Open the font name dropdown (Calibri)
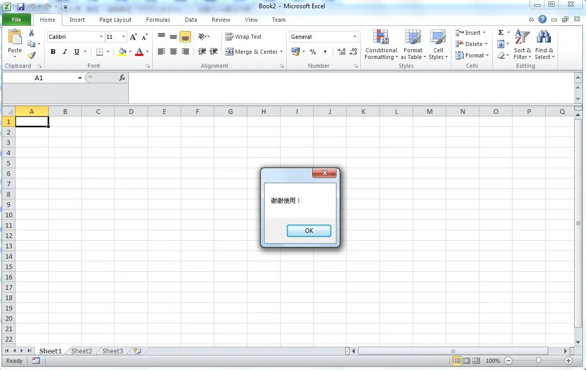Image resolution: width=586 pixels, height=370 pixels. point(101,37)
